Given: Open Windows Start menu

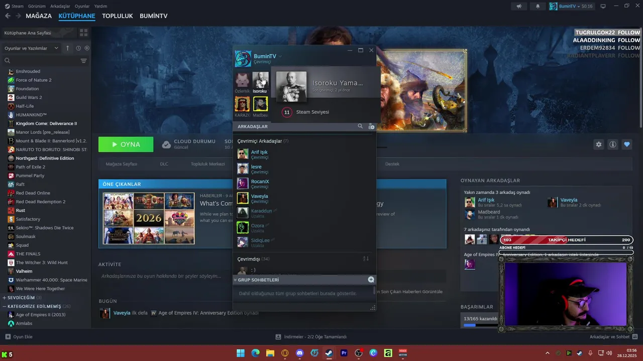Looking at the screenshot, I should pyautogui.click(x=240, y=353).
